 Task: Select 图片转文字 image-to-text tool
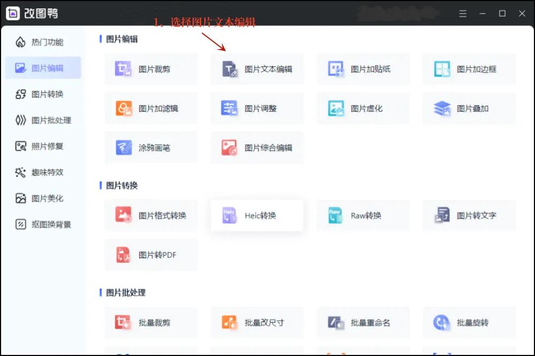(x=469, y=215)
